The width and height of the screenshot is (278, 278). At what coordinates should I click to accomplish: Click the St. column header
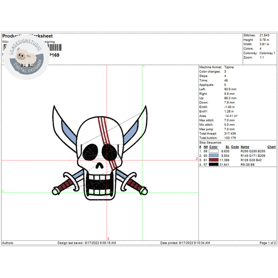(x=227, y=147)
